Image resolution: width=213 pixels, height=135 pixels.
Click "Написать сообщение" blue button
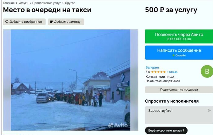(179, 53)
